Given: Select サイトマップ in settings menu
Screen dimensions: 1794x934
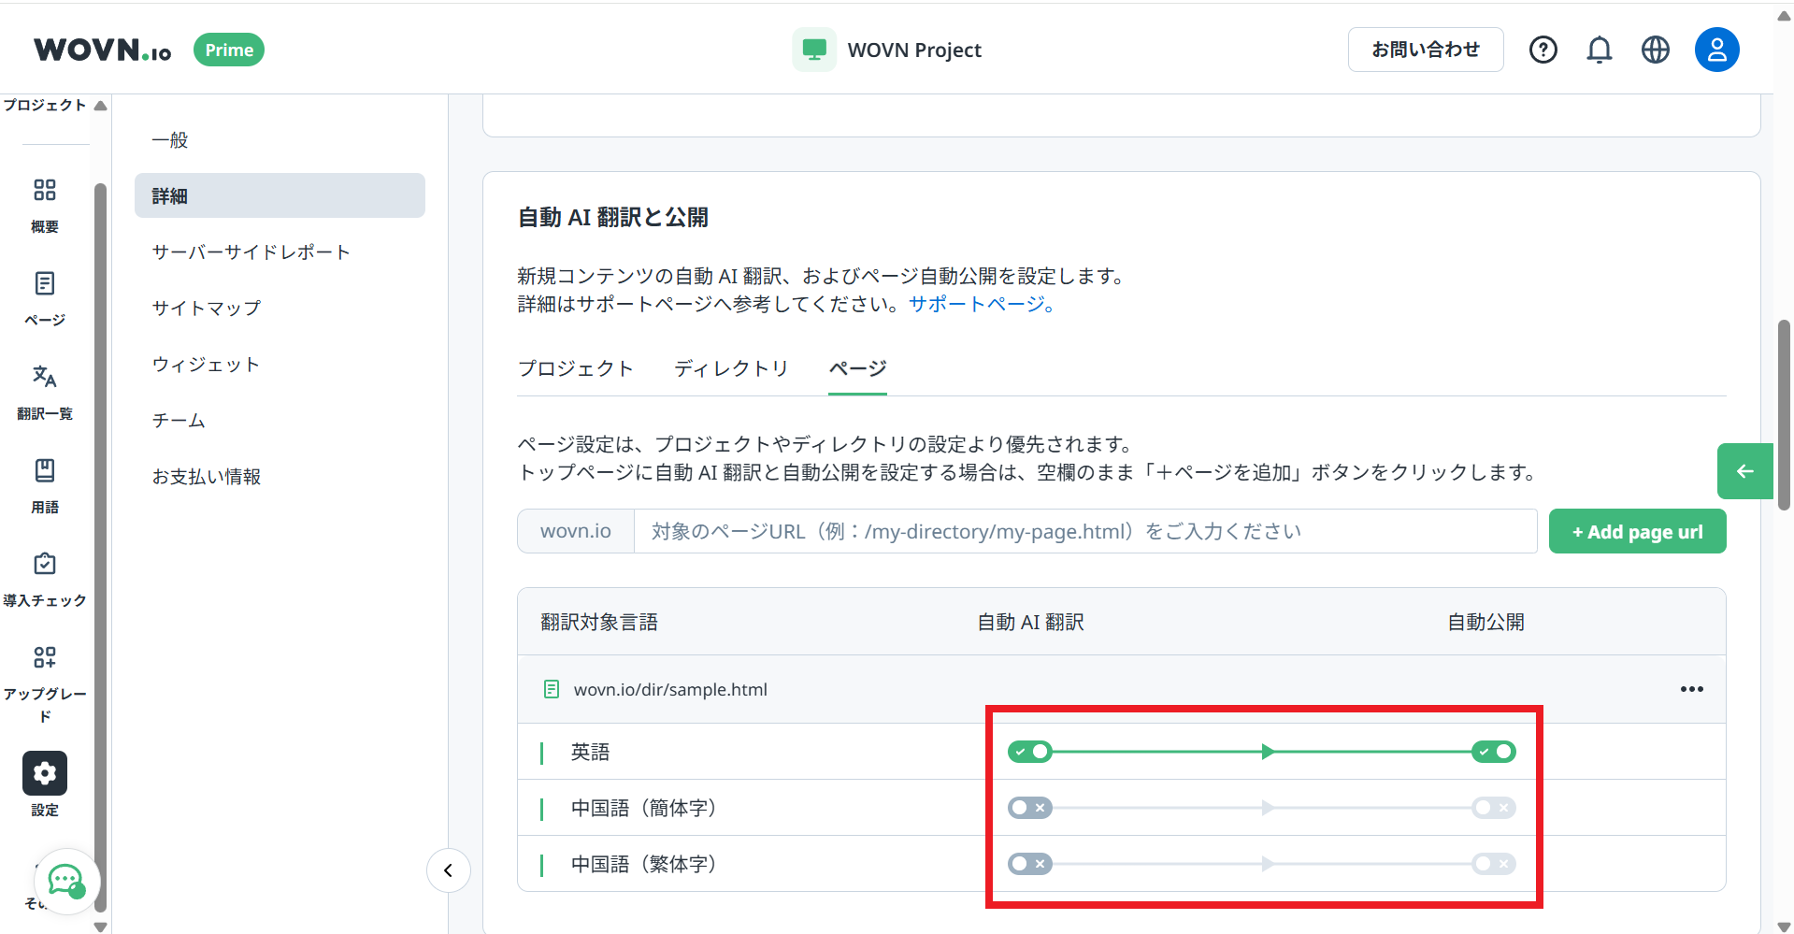Looking at the screenshot, I should (207, 308).
